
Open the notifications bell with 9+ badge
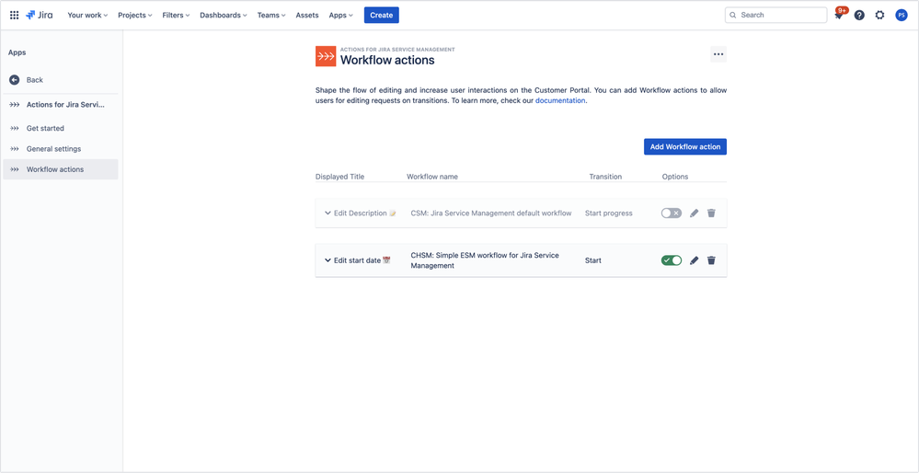point(839,16)
